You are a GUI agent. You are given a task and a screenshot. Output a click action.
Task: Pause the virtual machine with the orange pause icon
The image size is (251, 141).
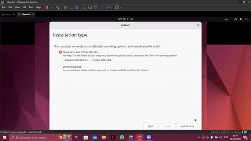(x=47, y=7)
